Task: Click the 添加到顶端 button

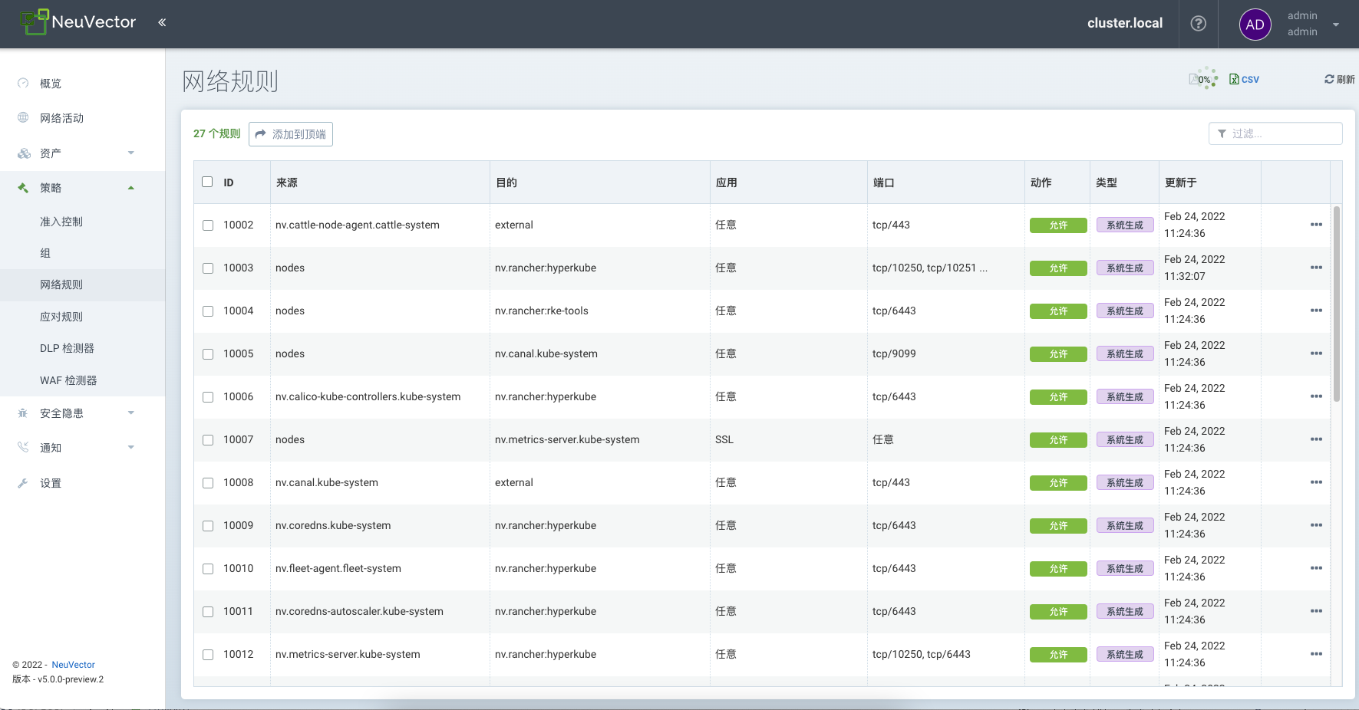Action: click(291, 134)
